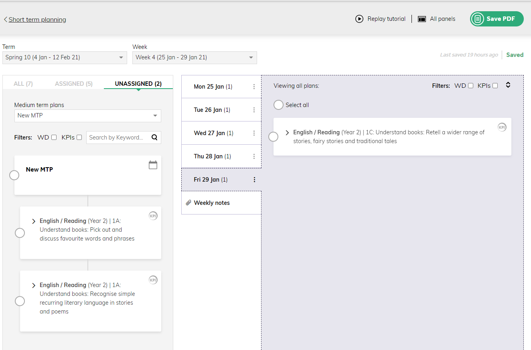The image size is (531, 350).
Task: Select circle for 'Retell a wider range' card
Action: pos(273,137)
